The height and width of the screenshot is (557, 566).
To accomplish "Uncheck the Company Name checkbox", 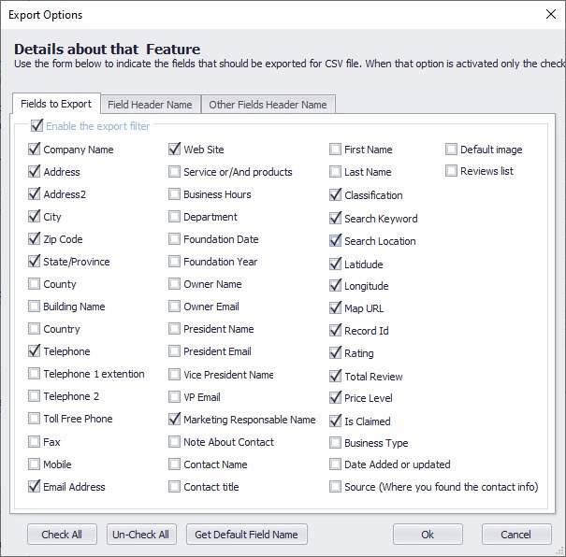I will click(x=35, y=149).
